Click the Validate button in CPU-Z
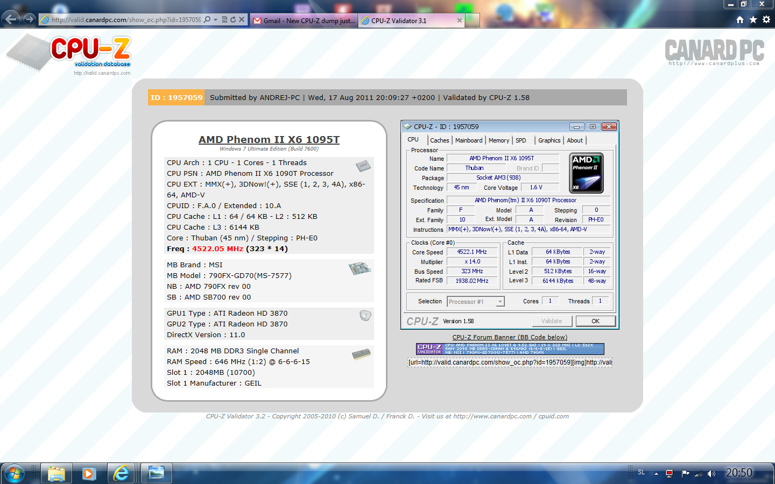The height and width of the screenshot is (484, 775). point(552,321)
